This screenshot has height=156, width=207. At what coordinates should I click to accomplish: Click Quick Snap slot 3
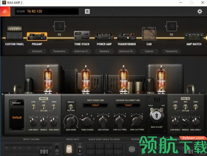[x=109, y=146]
